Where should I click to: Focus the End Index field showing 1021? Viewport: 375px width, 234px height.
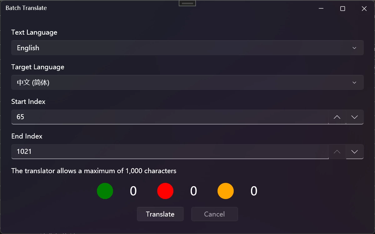(x=170, y=152)
